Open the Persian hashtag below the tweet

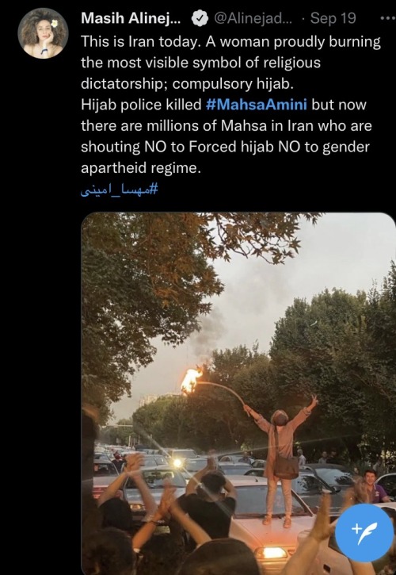[119, 190]
